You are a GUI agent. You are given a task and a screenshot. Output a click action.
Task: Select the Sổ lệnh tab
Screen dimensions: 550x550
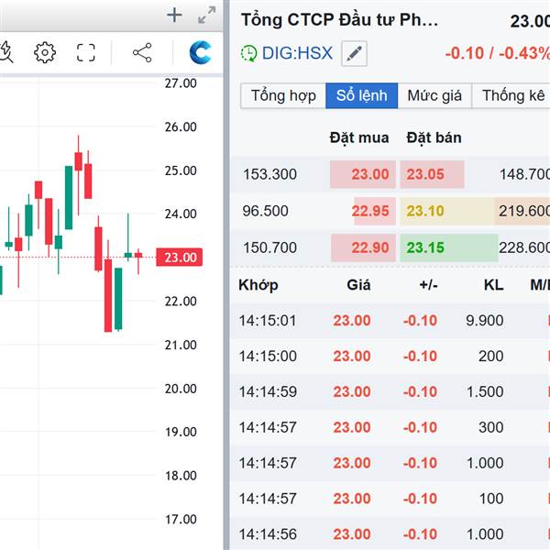pyautogui.click(x=362, y=95)
